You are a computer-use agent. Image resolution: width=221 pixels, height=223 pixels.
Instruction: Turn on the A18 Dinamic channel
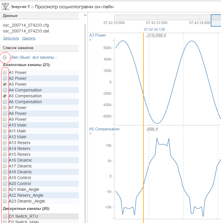pos(5,172)
